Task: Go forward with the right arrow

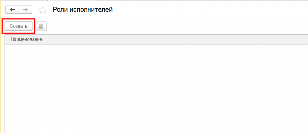Action: coord(26,10)
